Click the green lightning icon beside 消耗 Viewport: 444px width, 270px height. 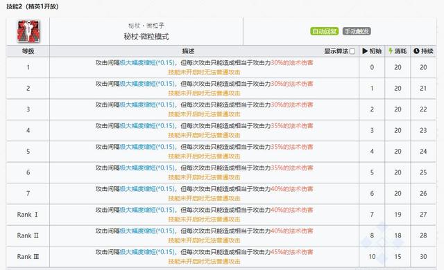tap(391, 51)
